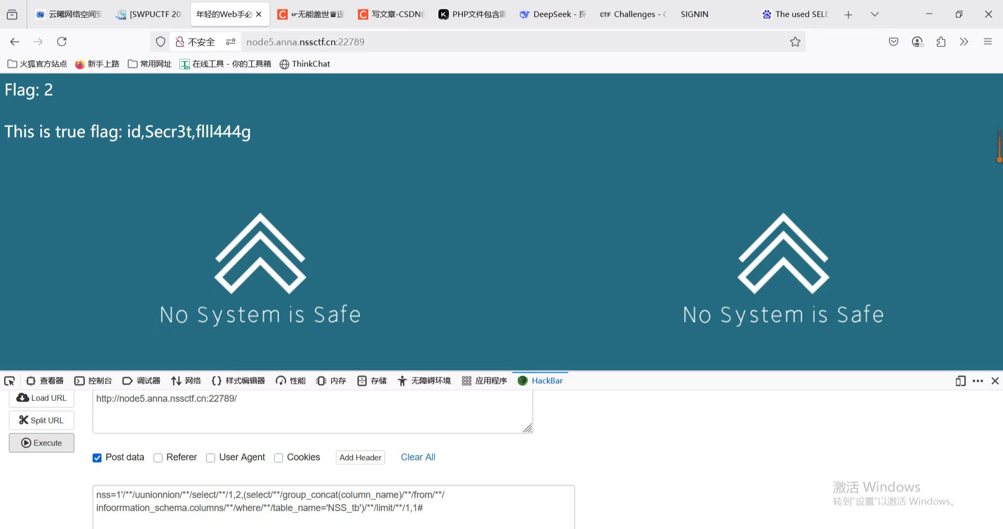Open the 网络 network panel
1003x529 pixels.
[x=186, y=381]
